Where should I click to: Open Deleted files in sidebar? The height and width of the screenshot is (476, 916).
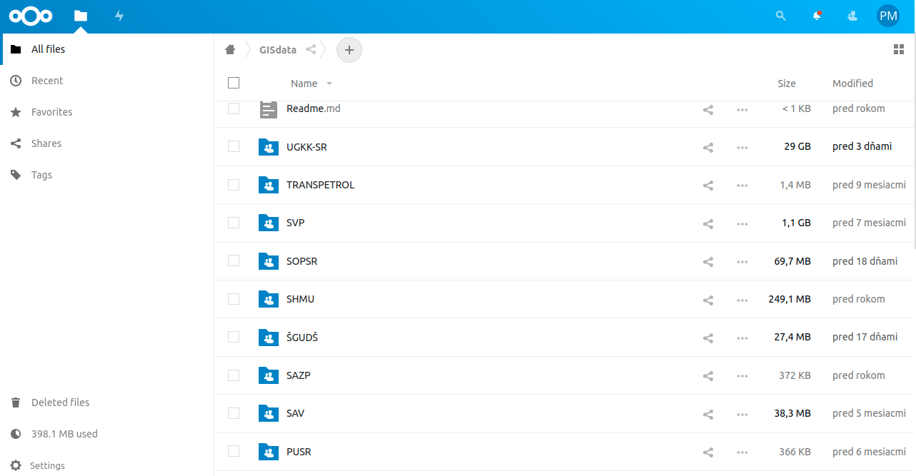point(60,402)
